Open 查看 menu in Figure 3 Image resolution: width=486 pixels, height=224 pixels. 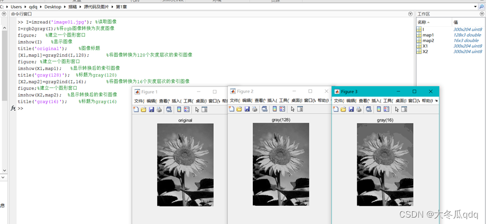point(364,101)
